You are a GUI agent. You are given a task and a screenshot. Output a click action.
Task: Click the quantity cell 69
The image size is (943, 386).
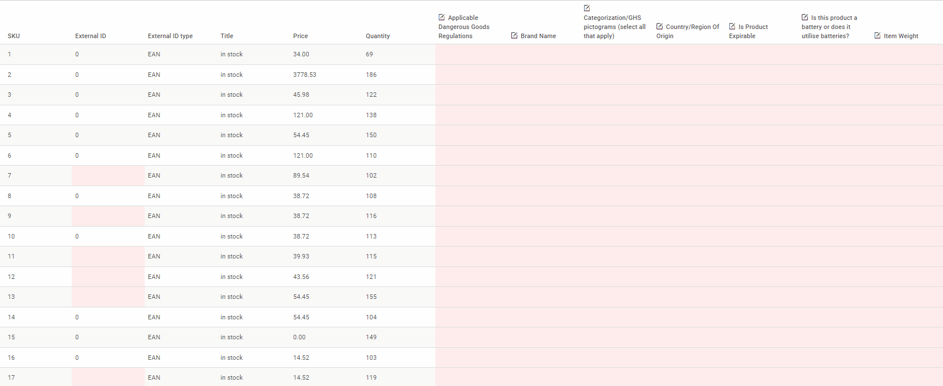pos(369,54)
